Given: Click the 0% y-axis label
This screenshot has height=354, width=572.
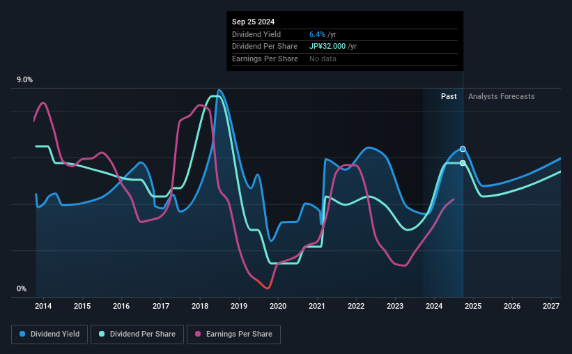Looking at the screenshot, I should pos(22,288).
